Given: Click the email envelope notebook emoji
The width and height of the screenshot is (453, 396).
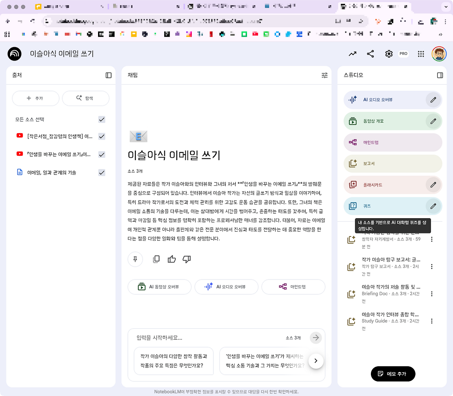Looking at the screenshot, I should 138,136.
